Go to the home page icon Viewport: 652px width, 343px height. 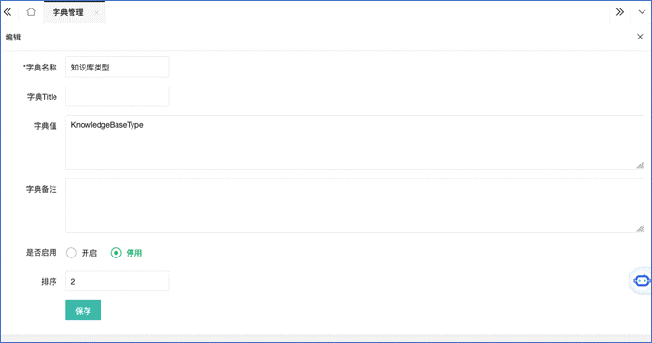[x=31, y=12]
